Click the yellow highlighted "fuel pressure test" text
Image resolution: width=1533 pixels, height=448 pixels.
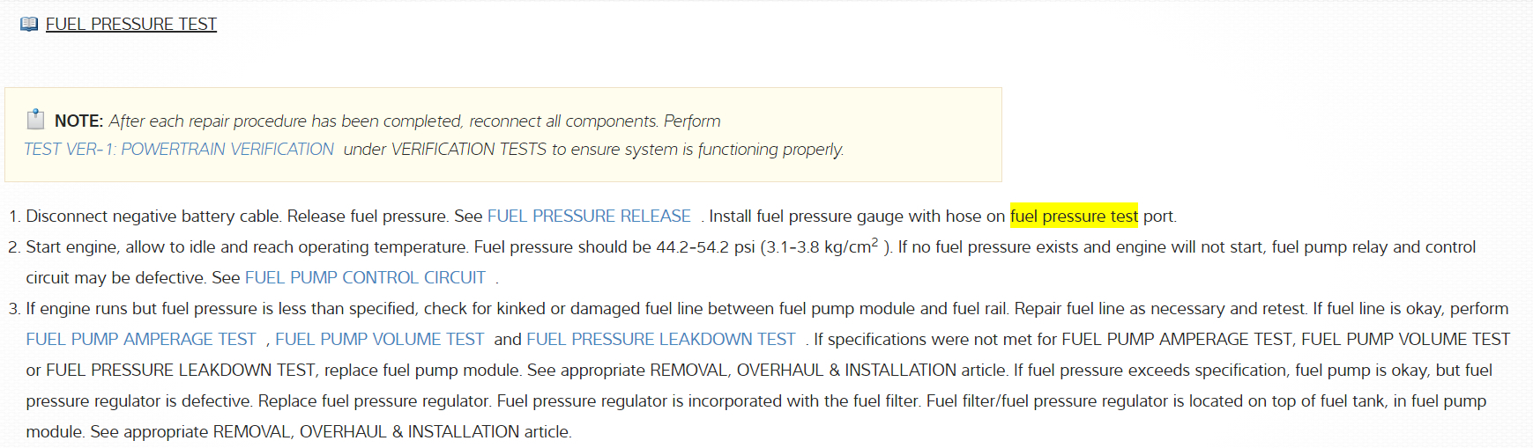[1074, 217]
